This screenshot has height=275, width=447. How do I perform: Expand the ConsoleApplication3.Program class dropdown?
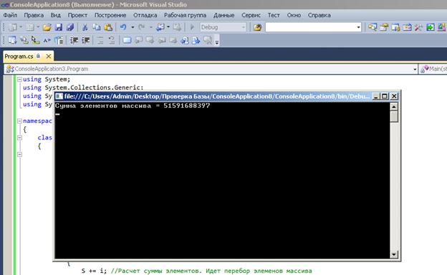click(x=415, y=69)
